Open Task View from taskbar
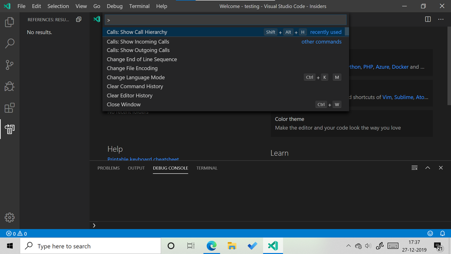451x254 pixels. click(191, 246)
